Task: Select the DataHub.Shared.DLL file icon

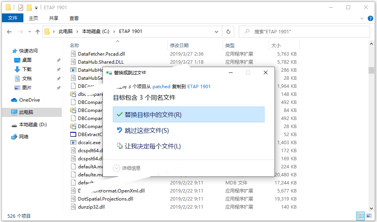Action: pyautogui.click(x=73, y=62)
